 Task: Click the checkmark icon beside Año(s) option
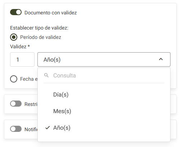tap(47, 128)
